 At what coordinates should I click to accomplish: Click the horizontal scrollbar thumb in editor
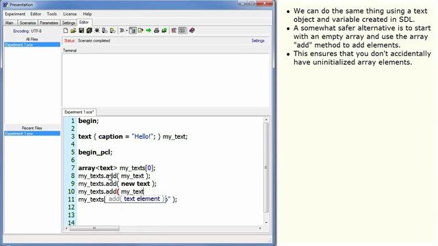click(x=94, y=228)
